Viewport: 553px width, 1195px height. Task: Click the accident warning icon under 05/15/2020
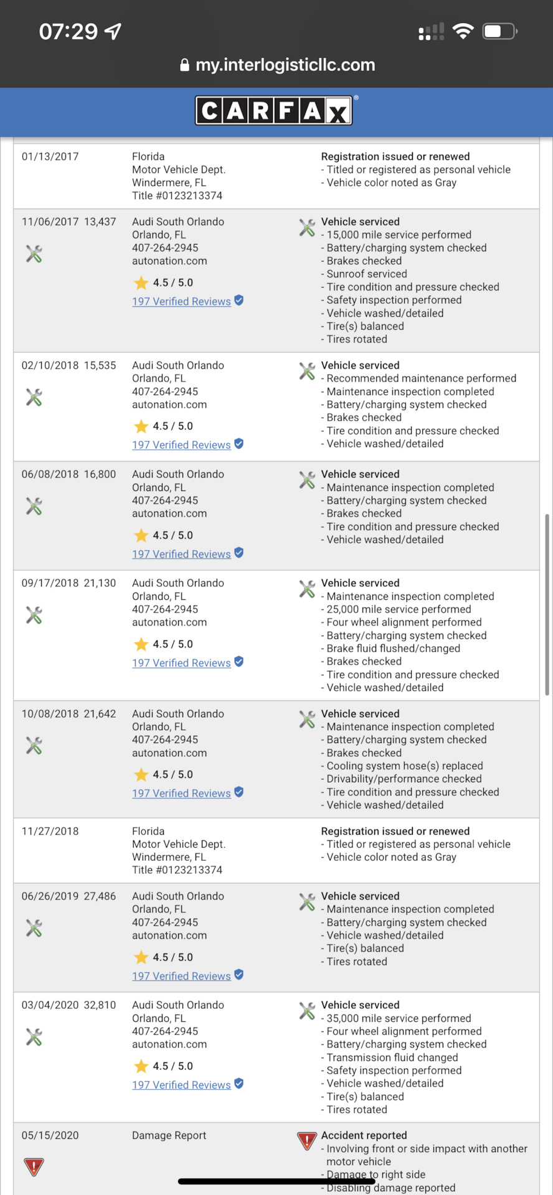tap(34, 1167)
